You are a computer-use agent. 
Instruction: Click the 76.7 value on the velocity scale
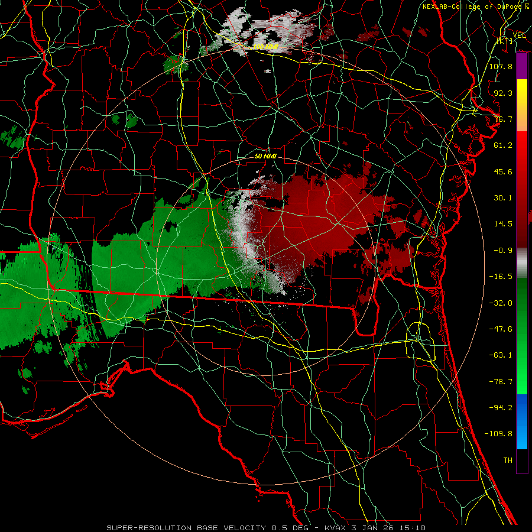click(503, 119)
